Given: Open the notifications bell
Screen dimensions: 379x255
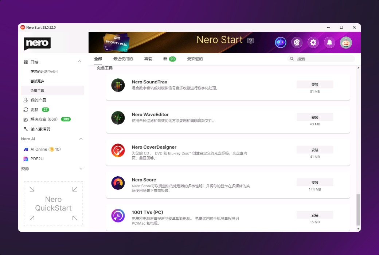Looking at the screenshot, I should pos(329,43).
